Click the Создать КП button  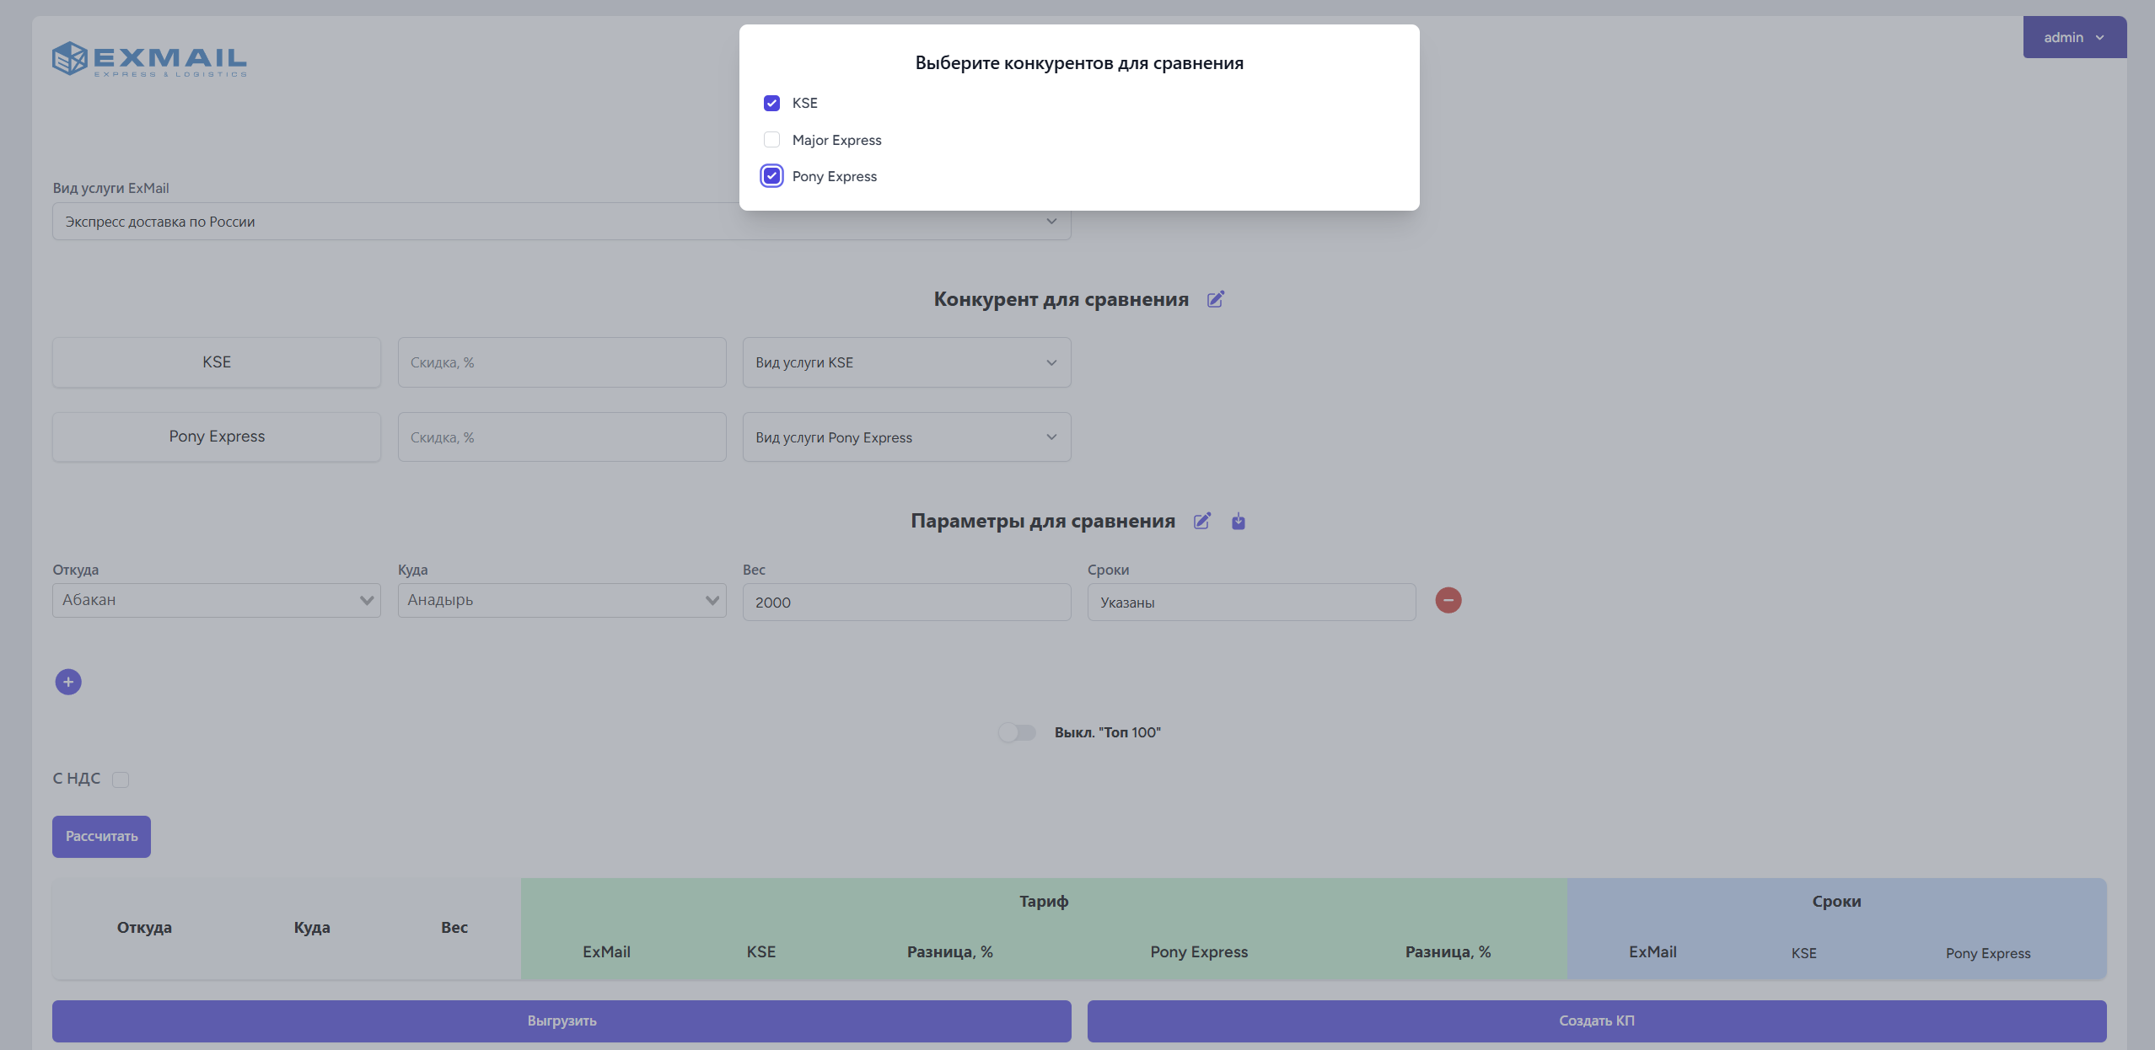1597,1021
